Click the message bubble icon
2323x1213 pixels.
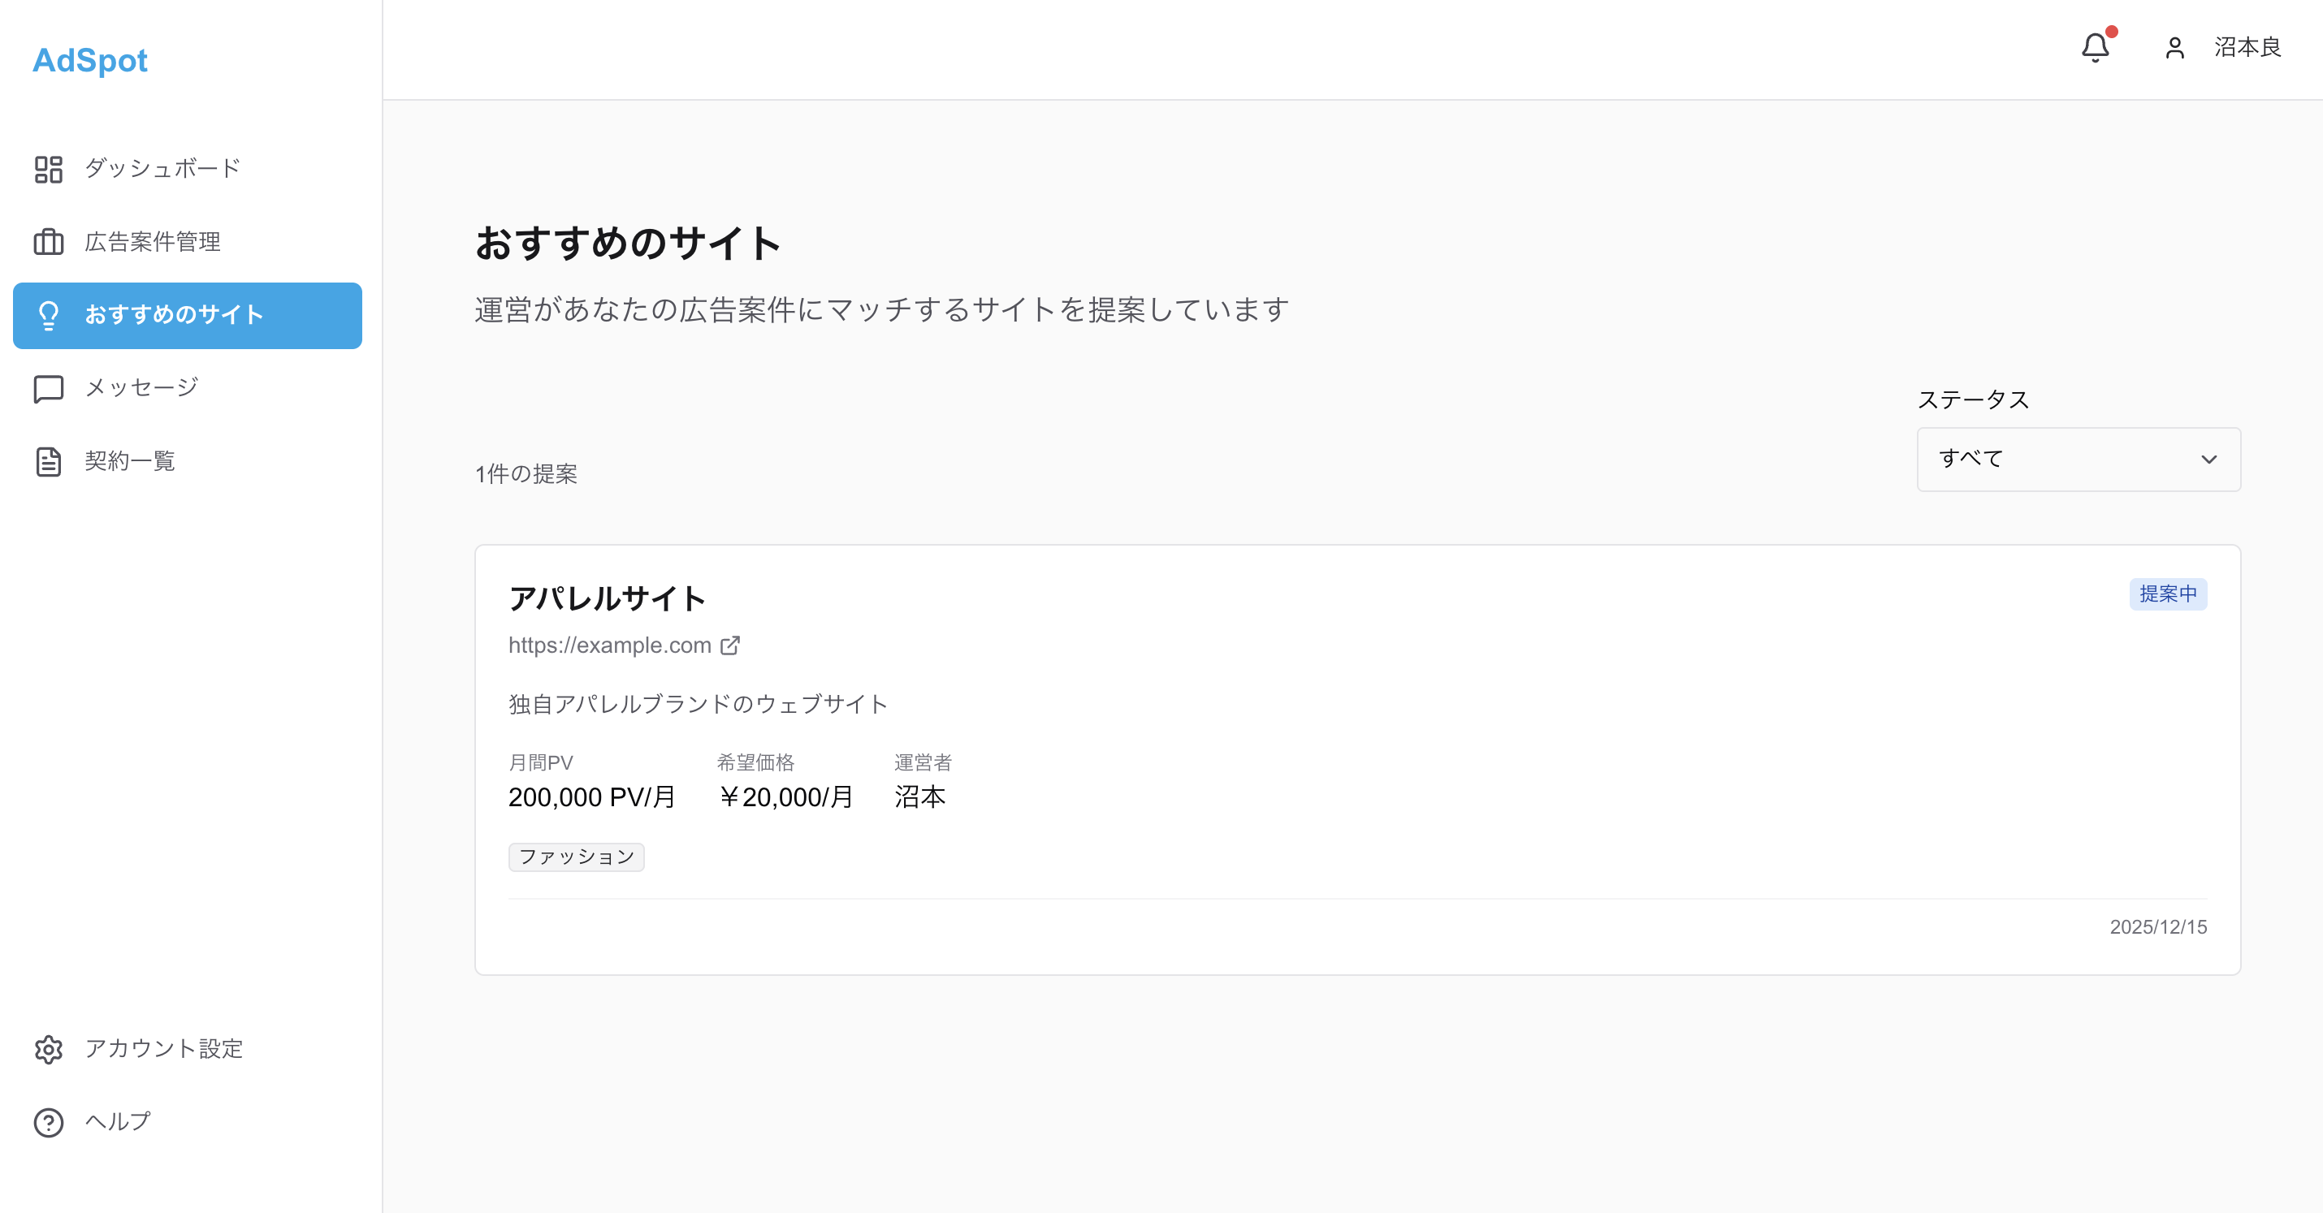(48, 388)
